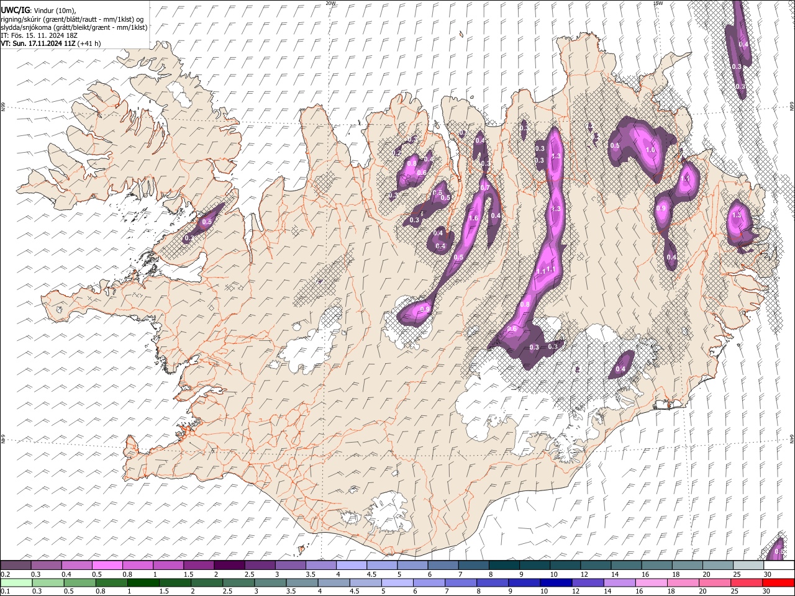This screenshot has width=795, height=596.
Task: Pick the dark teal upper swatch labeled 9
Action: (x=534, y=565)
